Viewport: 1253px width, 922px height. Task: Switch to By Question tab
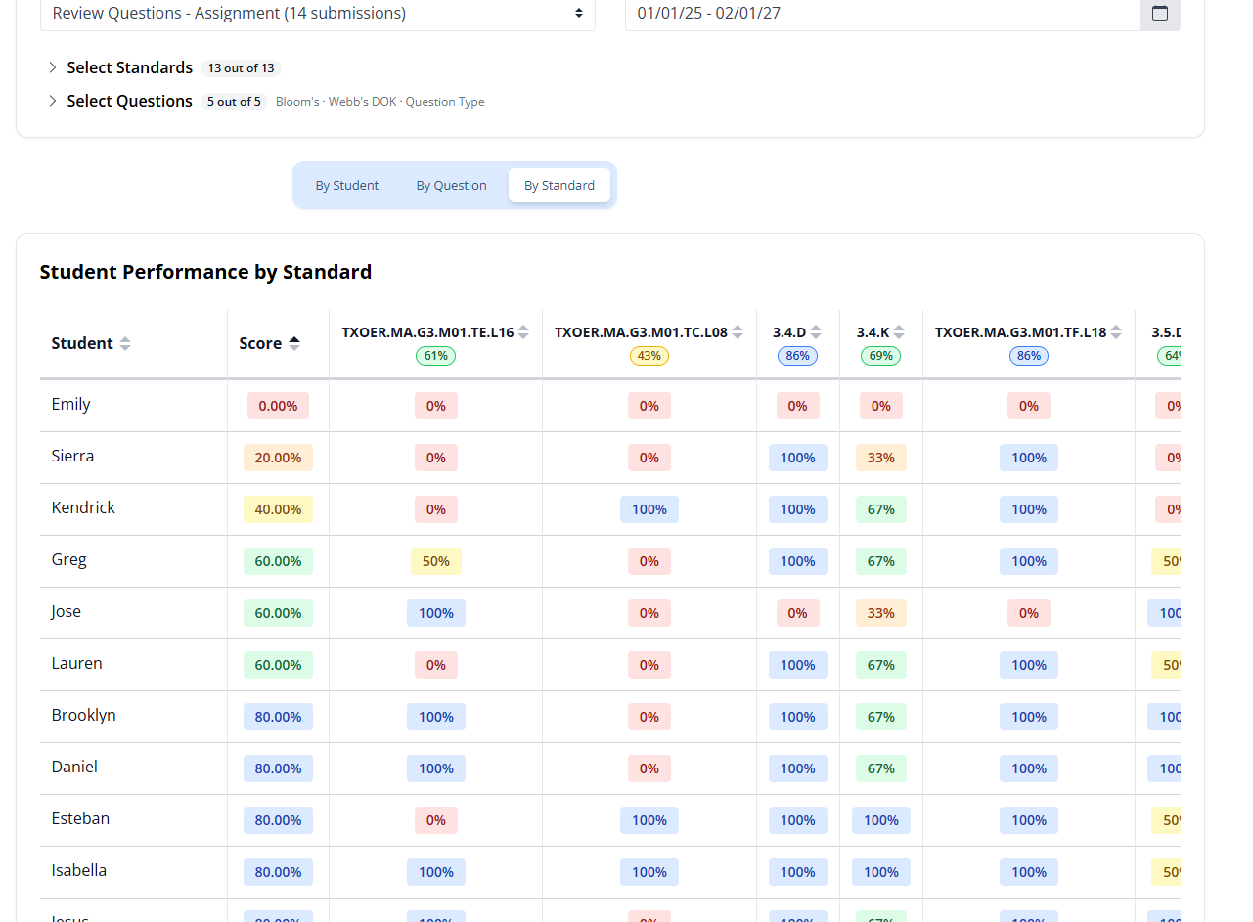pos(451,186)
